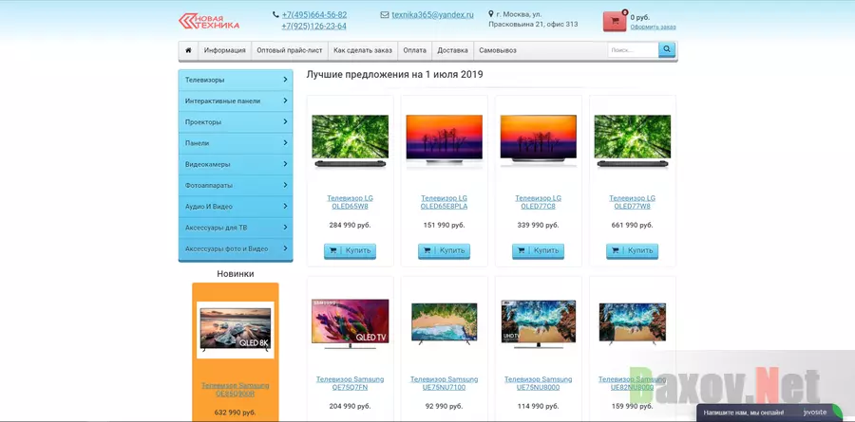
Task: Open Как сделать заказ menu item
Action: pyautogui.click(x=363, y=50)
